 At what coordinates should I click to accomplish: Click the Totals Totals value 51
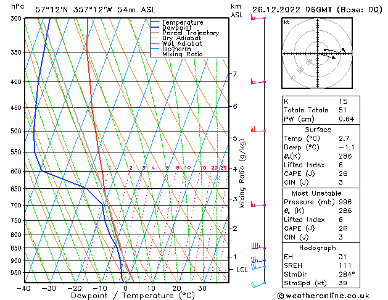click(x=342, y=110)
